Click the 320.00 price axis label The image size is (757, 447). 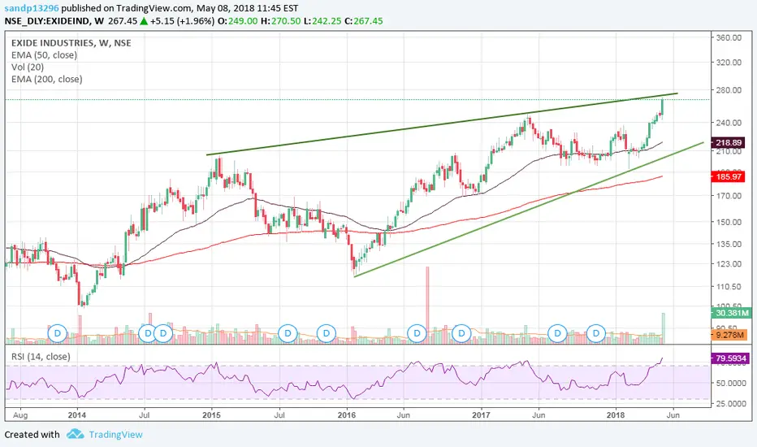click(x=729, y=63)
